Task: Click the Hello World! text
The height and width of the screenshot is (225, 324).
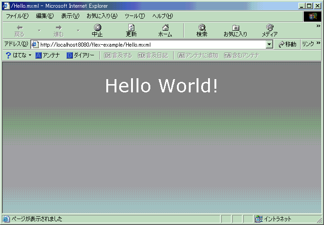Action: tap(161, 86)
